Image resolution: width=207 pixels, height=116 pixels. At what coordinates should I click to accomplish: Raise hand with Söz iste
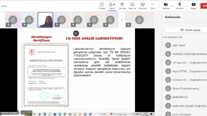pyautogui.click(x=122, y=6)
